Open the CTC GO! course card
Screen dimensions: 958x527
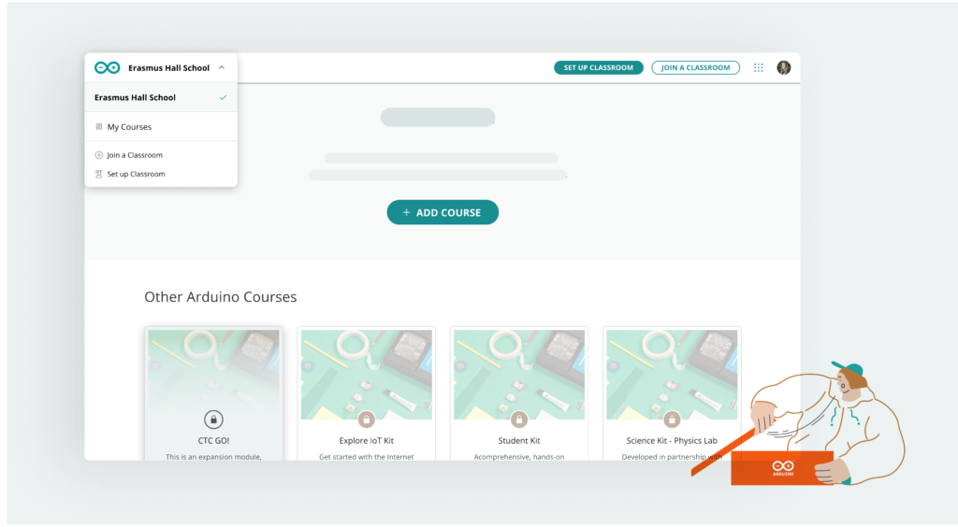tap(214, 394)
